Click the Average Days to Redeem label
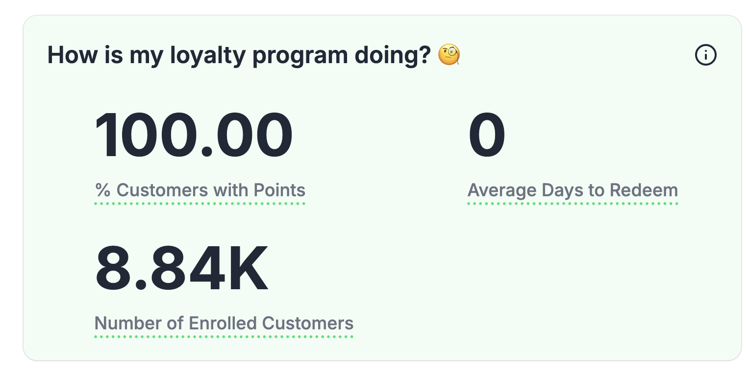Image resolution: width=749 pixels, height=370 pixels. pyautogui.click(x=573, y=190)
